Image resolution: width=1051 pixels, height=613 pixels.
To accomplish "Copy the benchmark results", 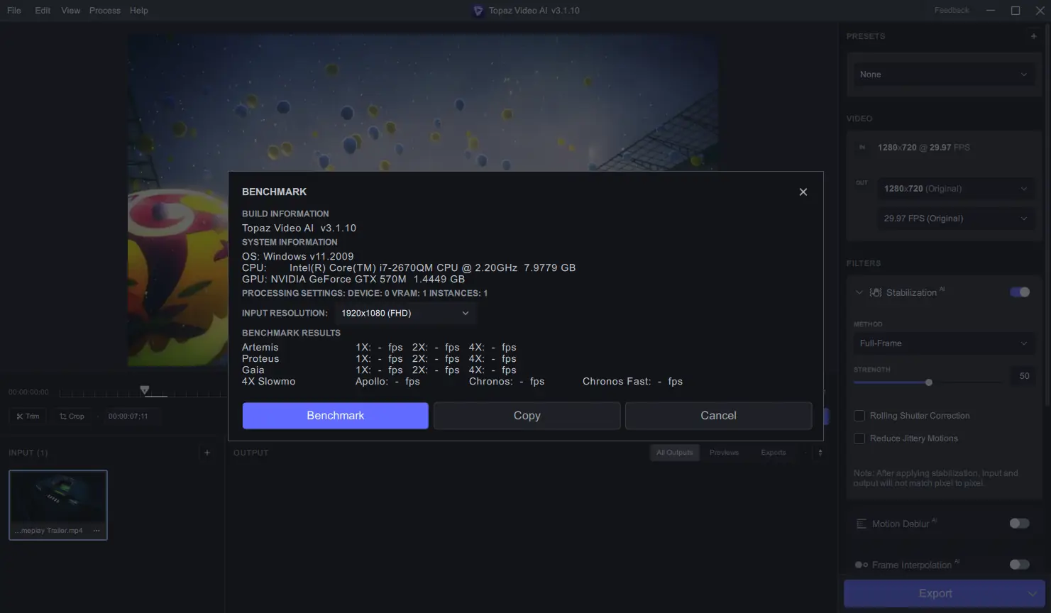I will (527, 415).
